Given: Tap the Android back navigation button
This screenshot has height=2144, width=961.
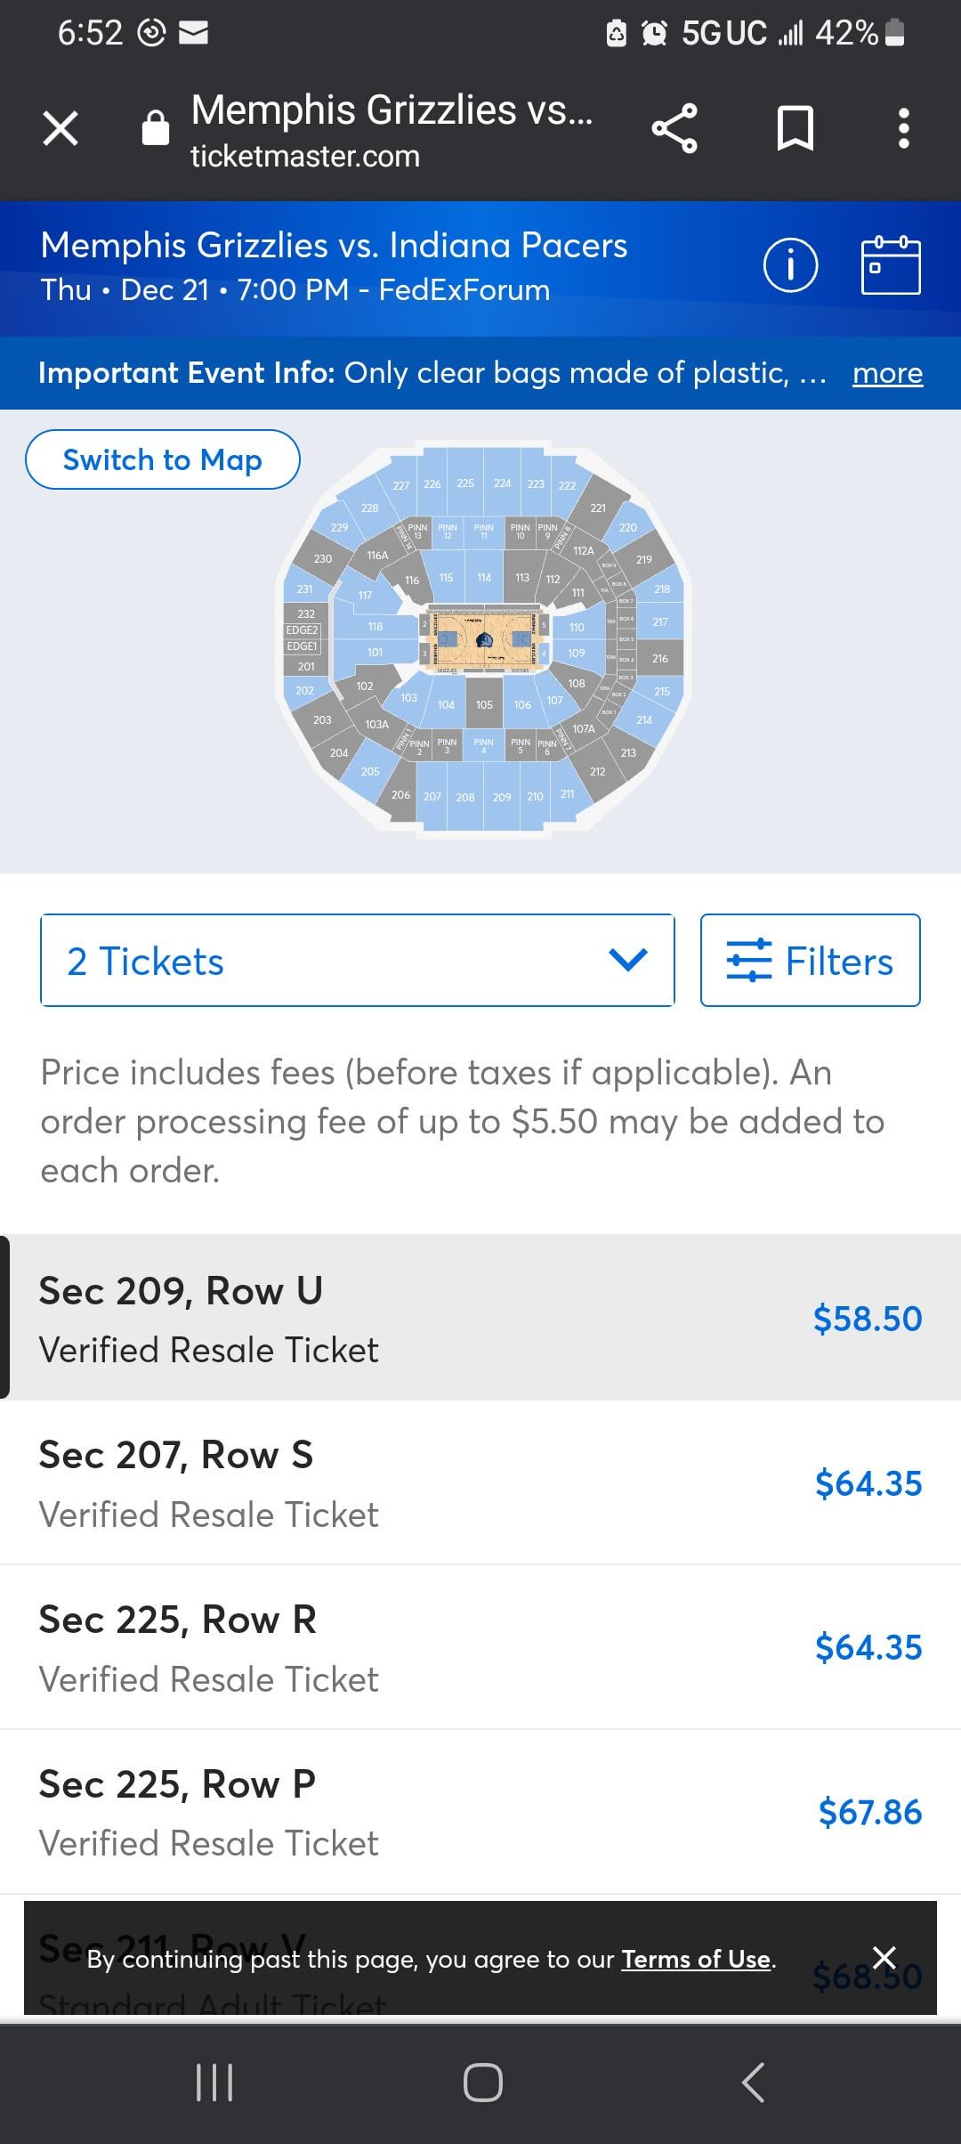Looking at the screenshot, I should pos(753,2082).
